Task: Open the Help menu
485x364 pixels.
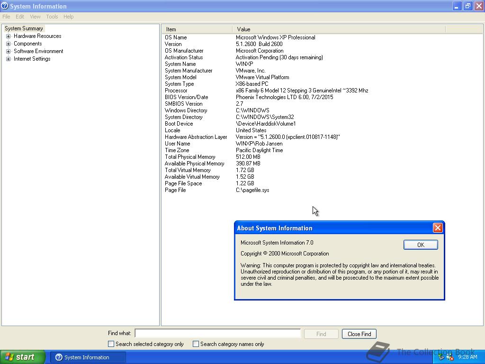Action: (68, 17)
